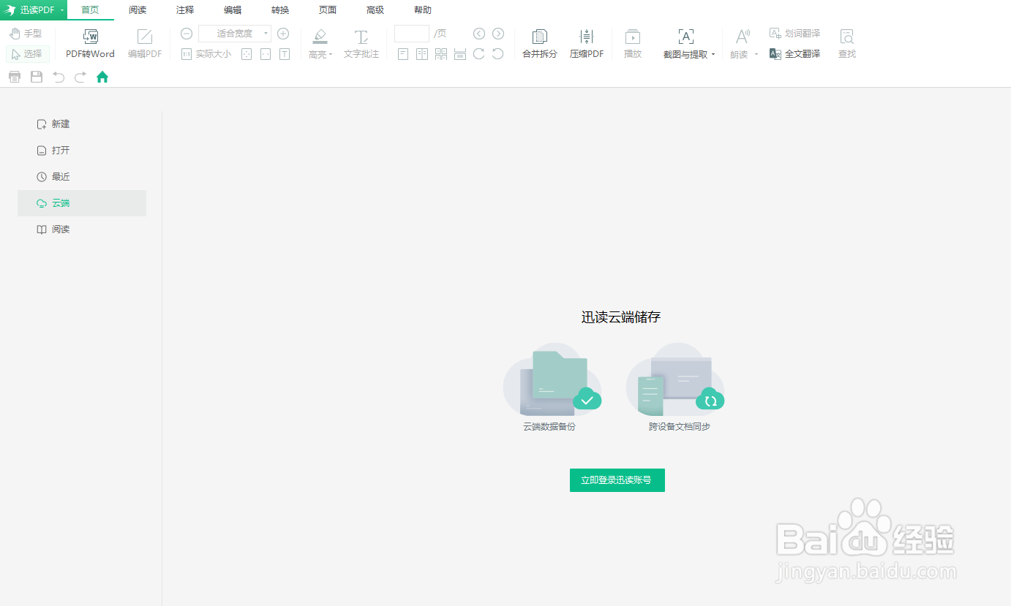
Task: Switch to the 首页 tab
Action: pos(90,10)
